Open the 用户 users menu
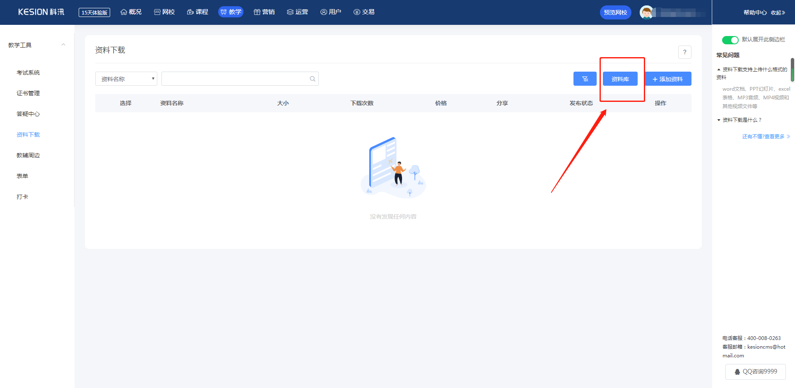The height and width of the screenshot is (388, 795). coord(331,12)
